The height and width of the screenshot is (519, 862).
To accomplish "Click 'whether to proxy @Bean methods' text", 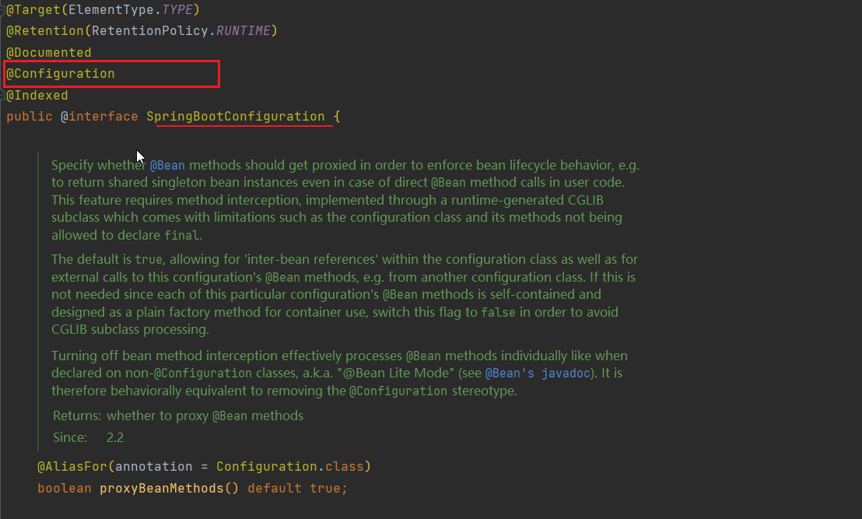I will pyautogui.click(x=205, y=416).
